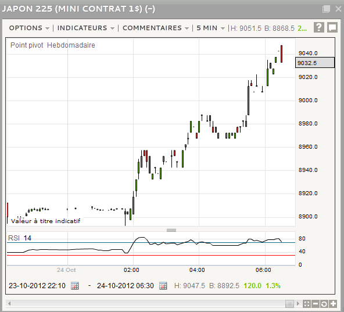Zoom in using the plus button

[333, 304]
